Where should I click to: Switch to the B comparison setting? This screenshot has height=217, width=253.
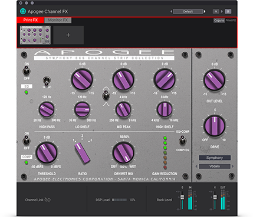tap(228, 12)
